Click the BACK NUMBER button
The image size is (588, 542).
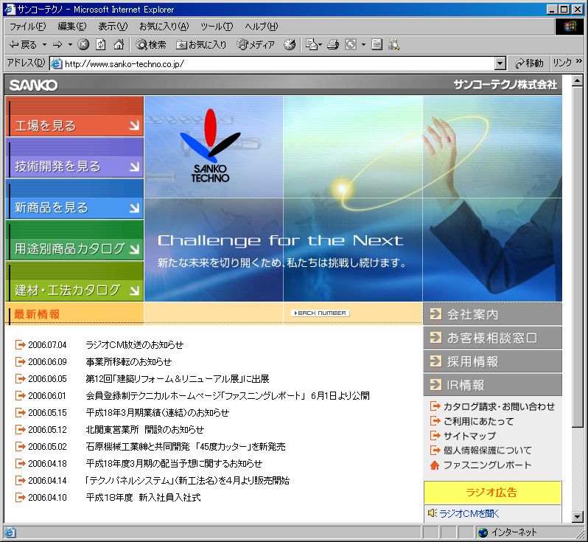[321, 313]
